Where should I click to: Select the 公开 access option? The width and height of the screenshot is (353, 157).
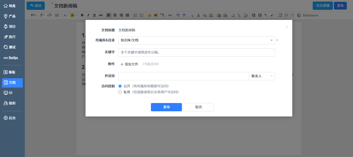click(x=120, y=86)
